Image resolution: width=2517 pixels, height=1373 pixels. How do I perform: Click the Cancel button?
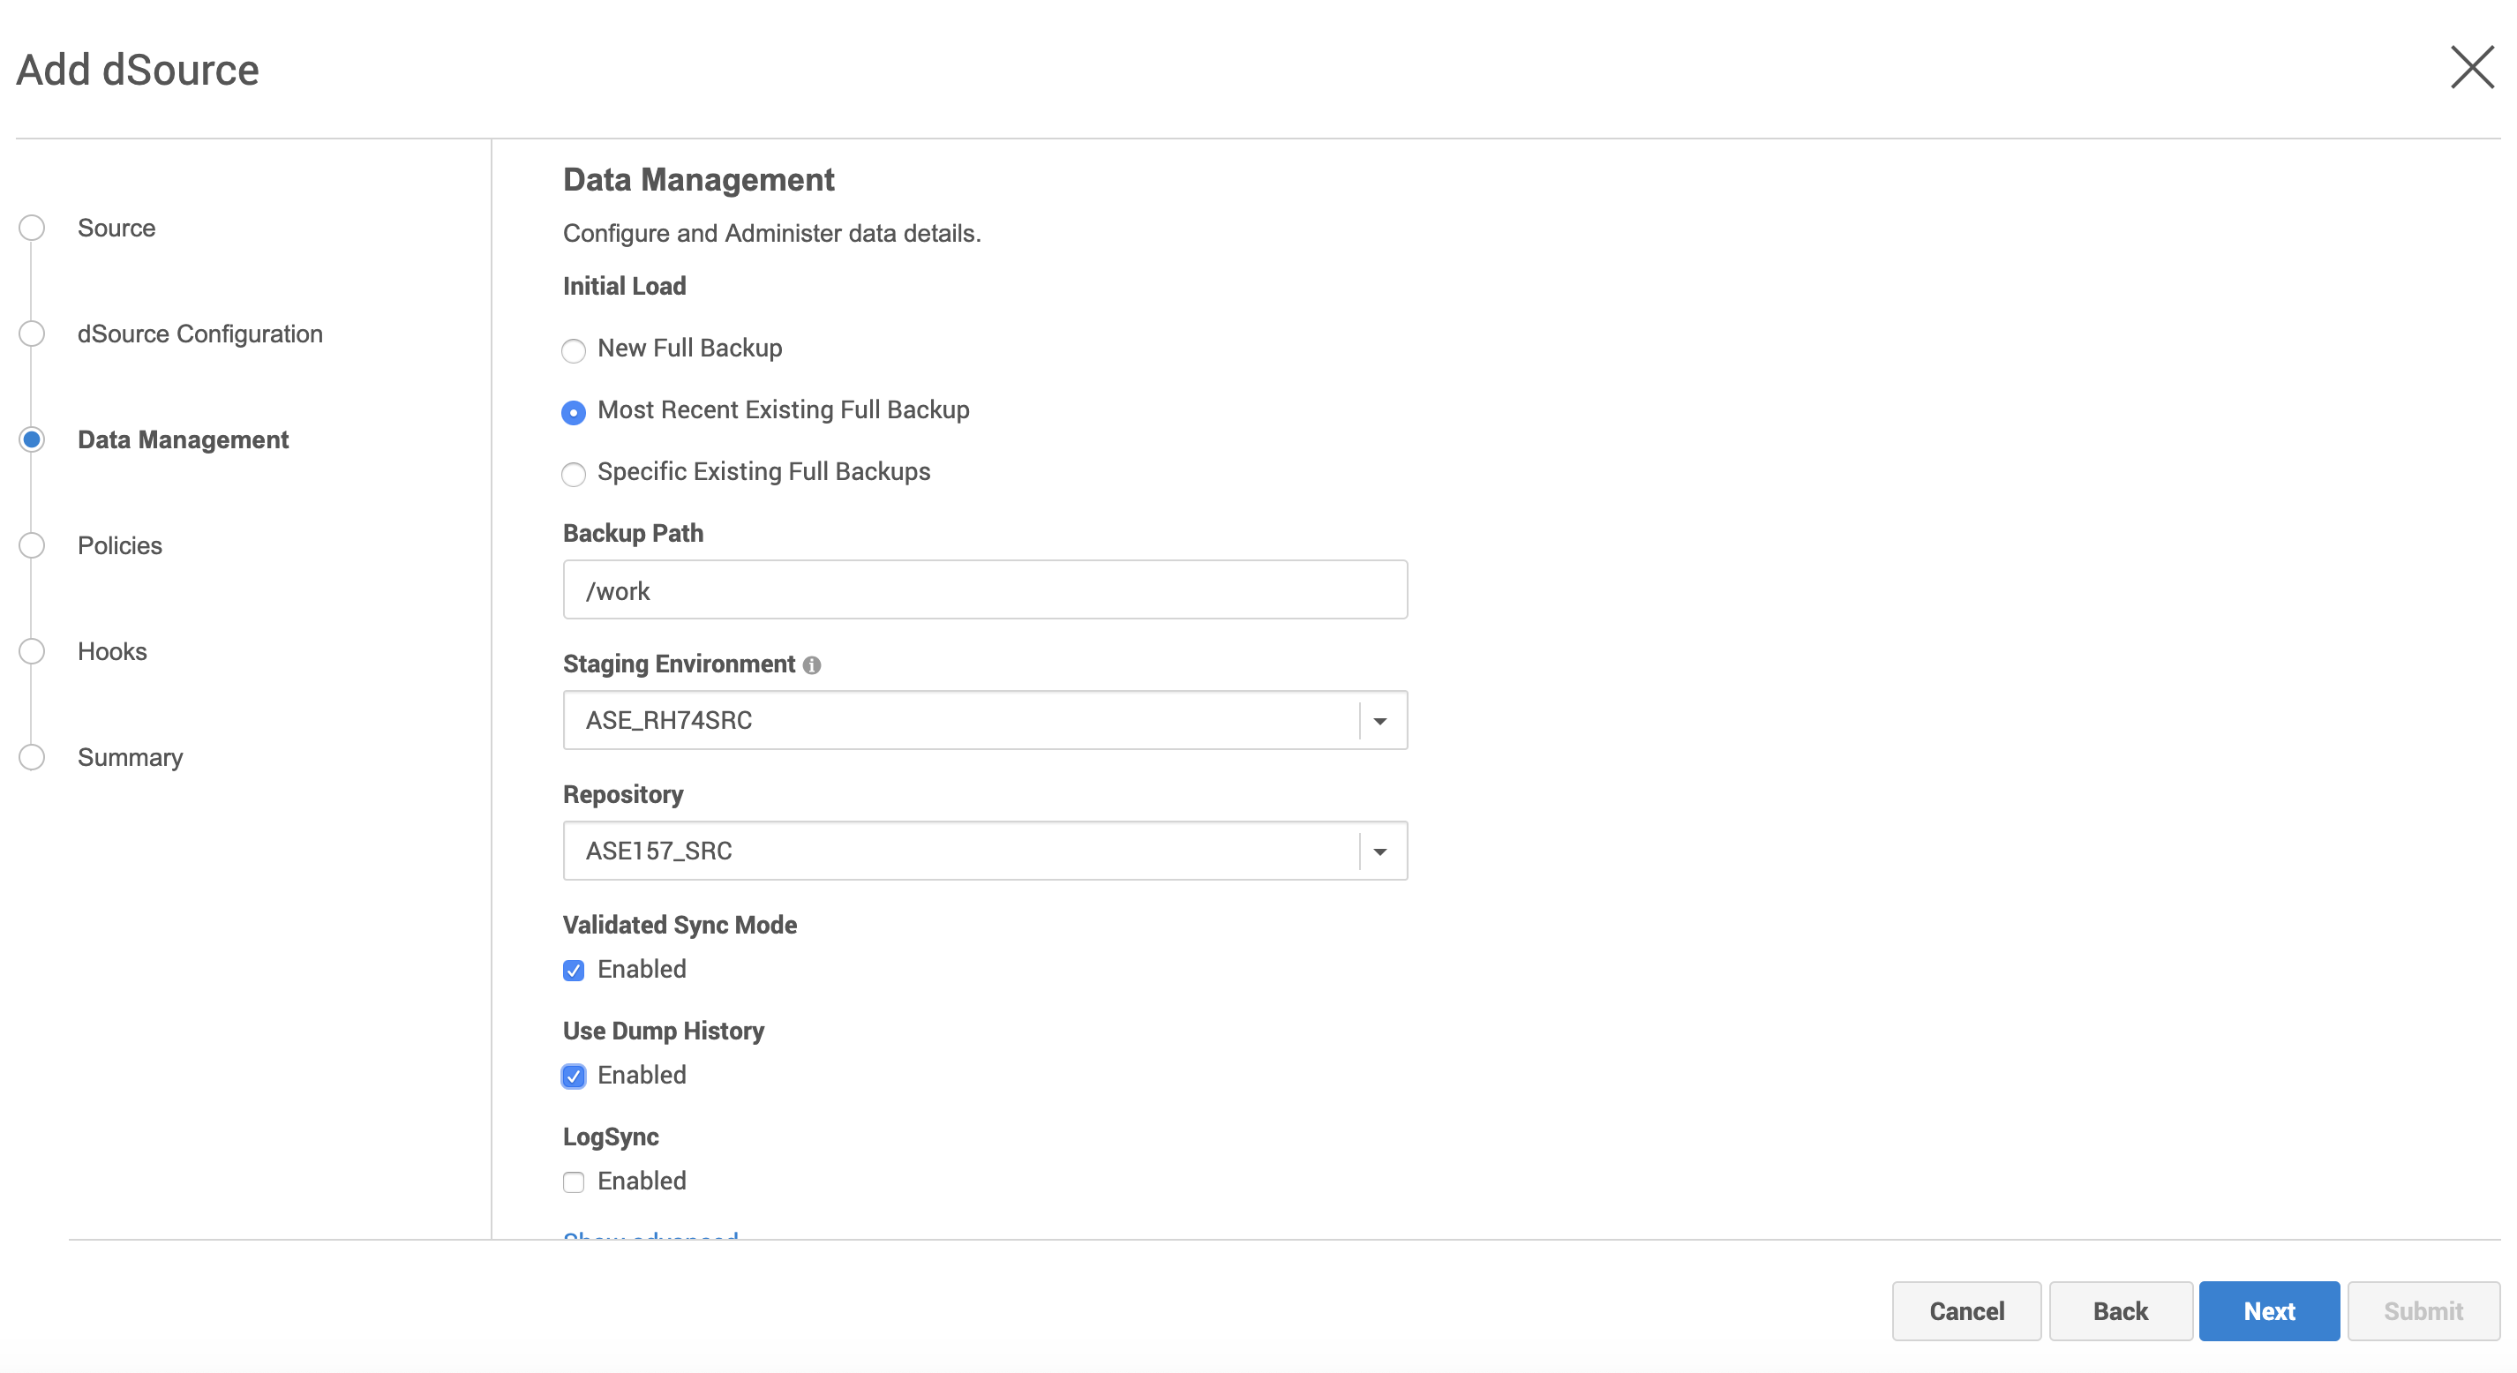1965,1310
